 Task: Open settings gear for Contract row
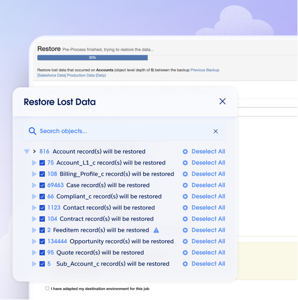coord(185,219)
